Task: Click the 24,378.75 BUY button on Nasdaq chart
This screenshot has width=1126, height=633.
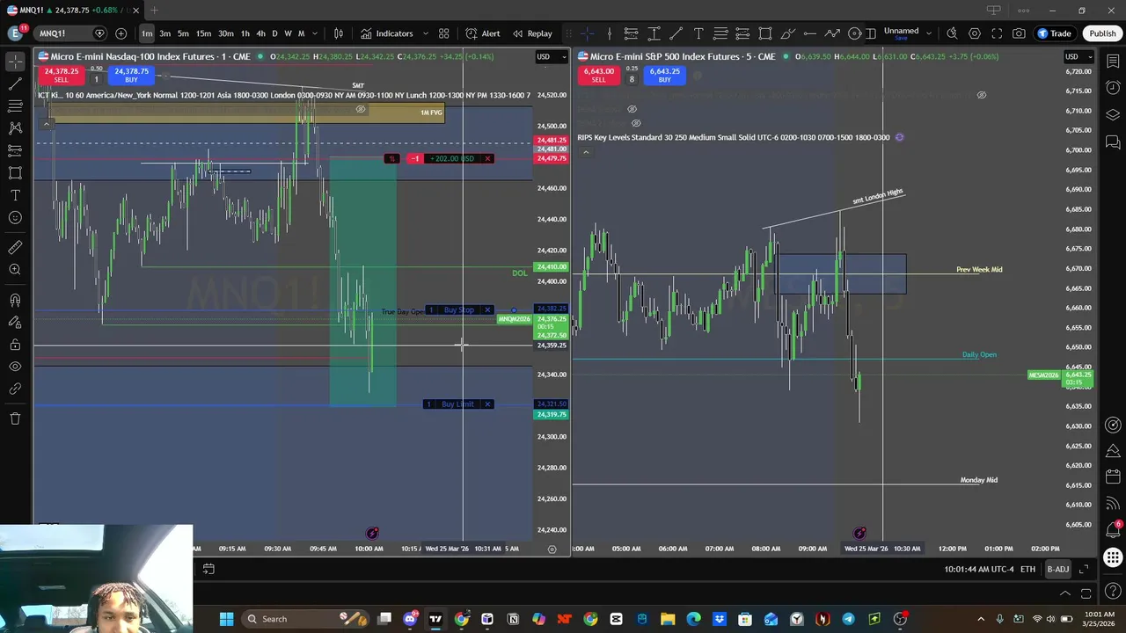Action: [131, 75]
